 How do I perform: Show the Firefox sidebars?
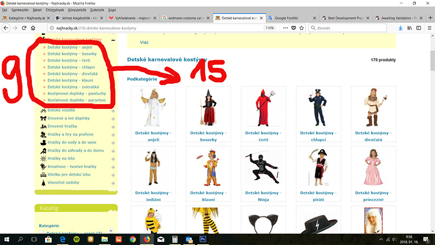(x=419, y=28)
